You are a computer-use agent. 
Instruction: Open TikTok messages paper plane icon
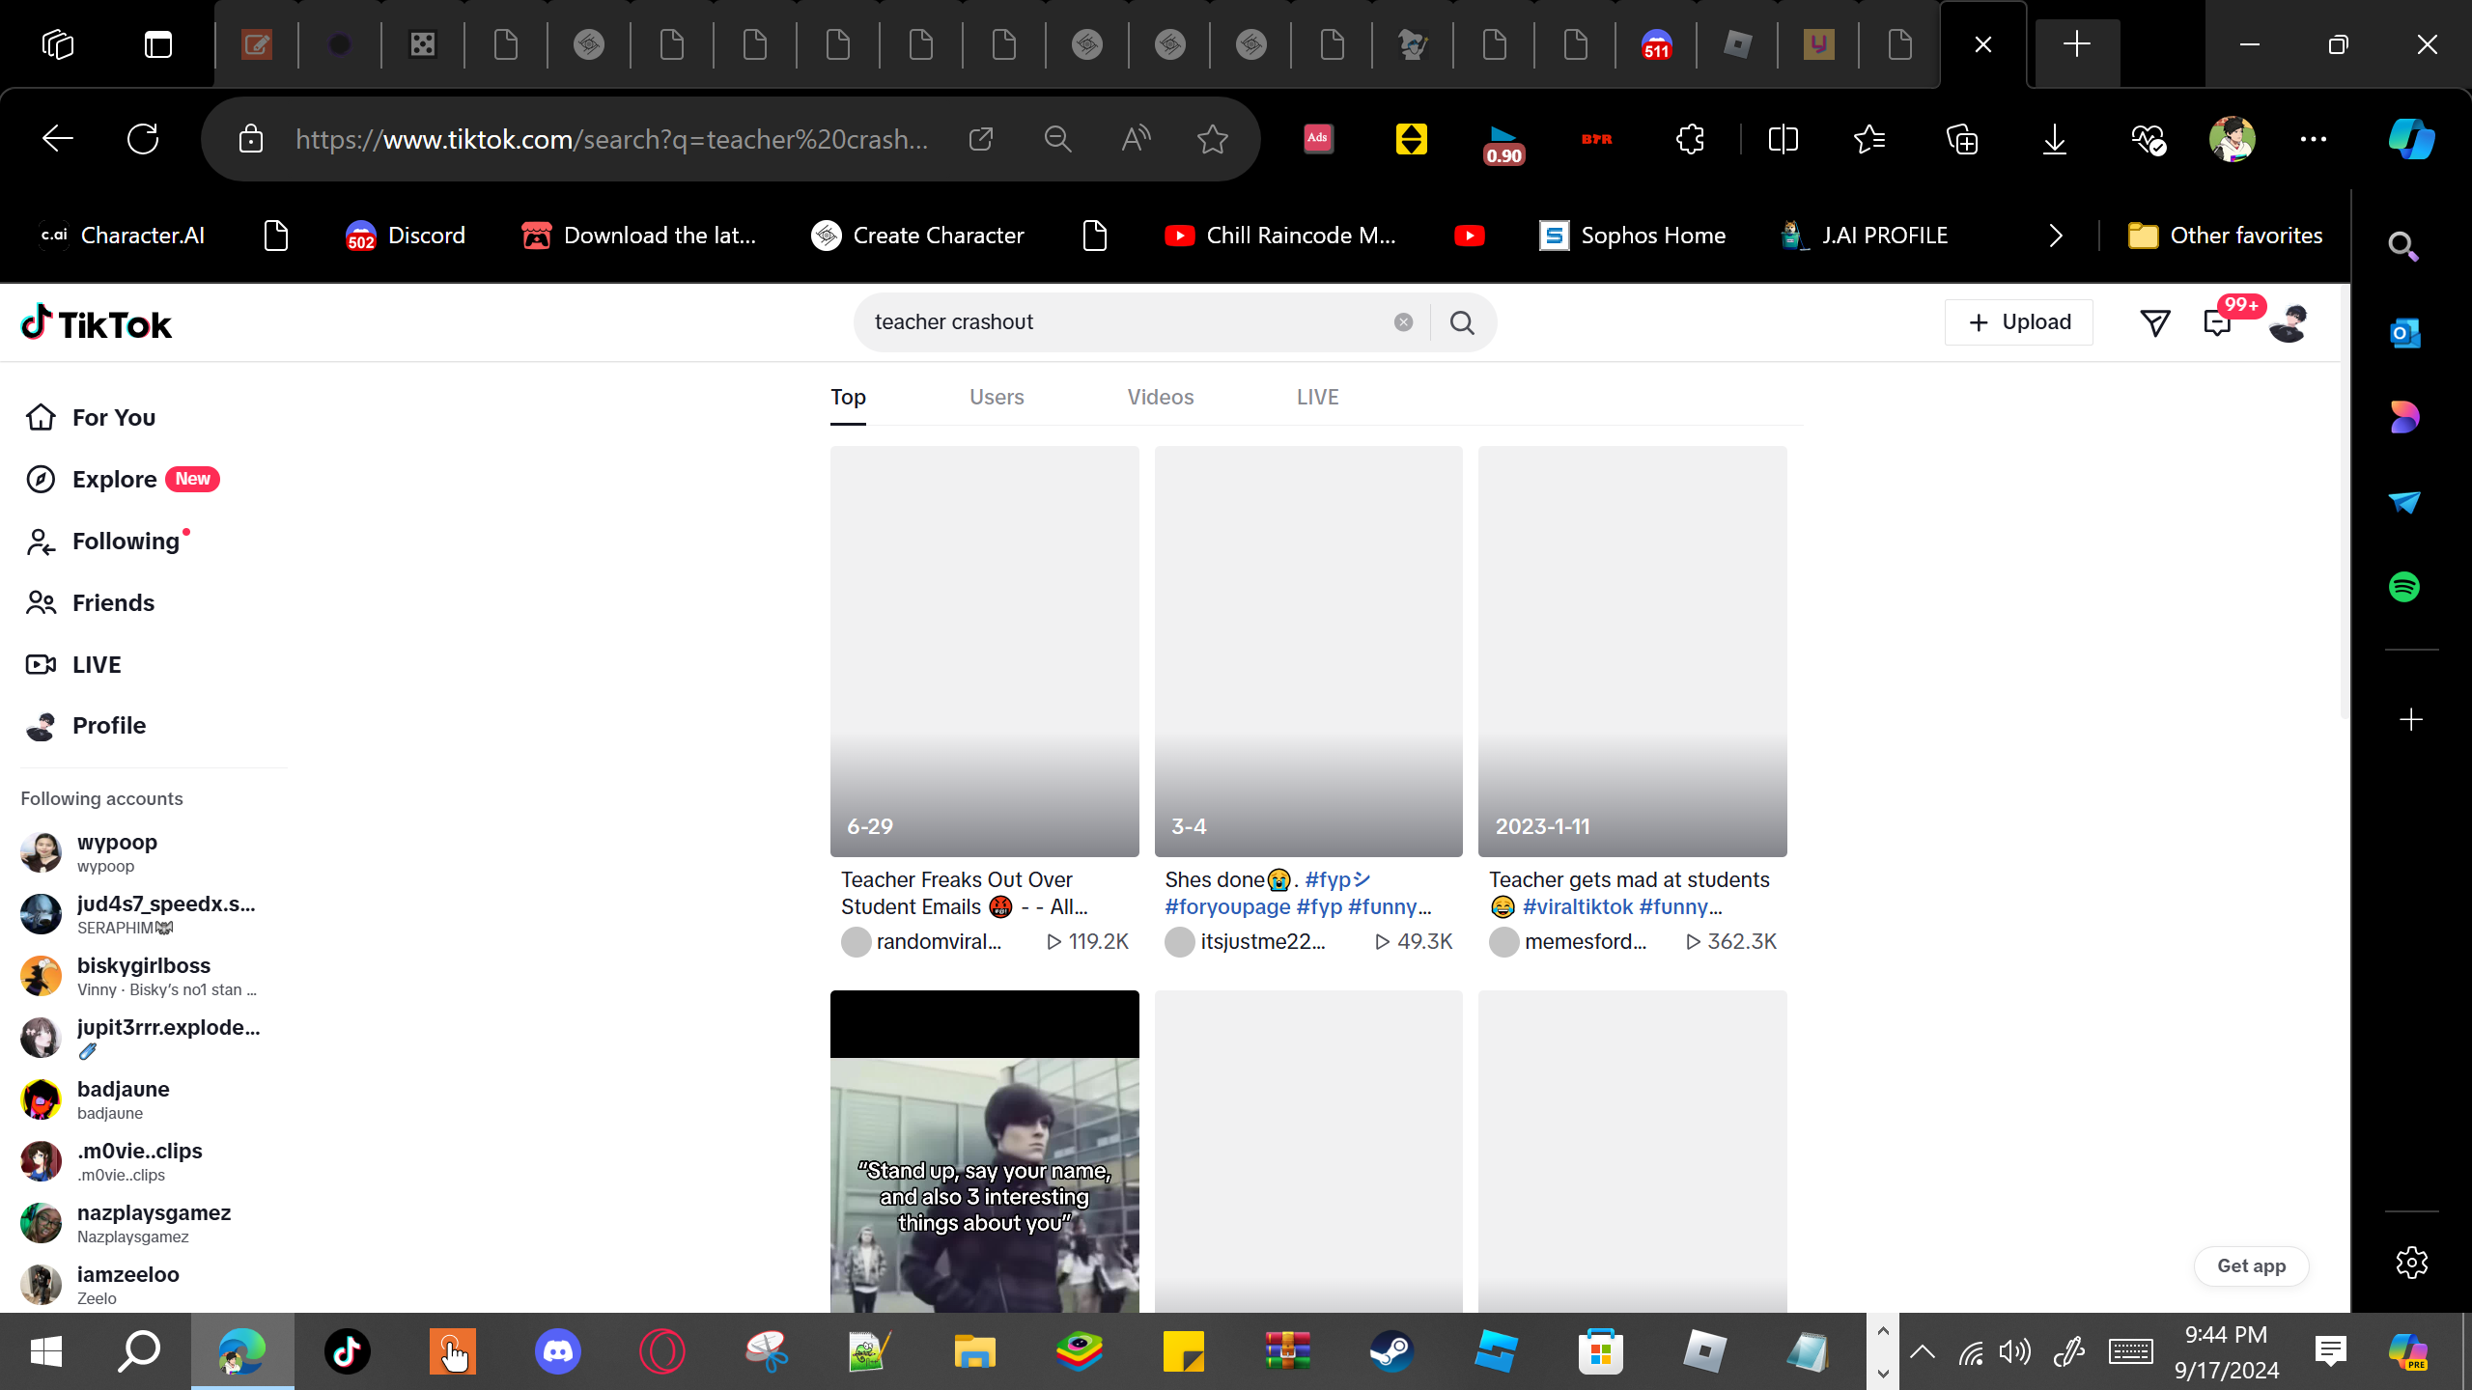pos(2155,322)
